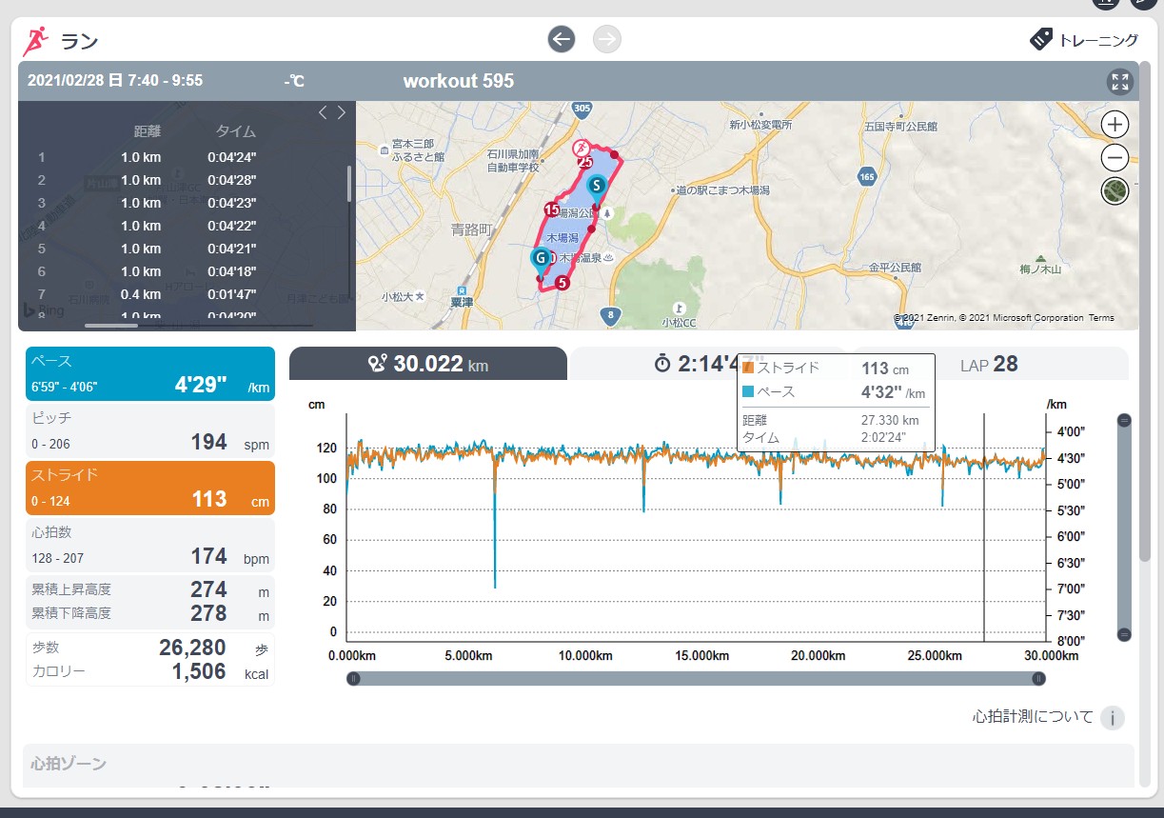Switch chart to LAP 28 tab
Image resolution: width=1164 pixels, height=818 pixels.
coord(989,364)
